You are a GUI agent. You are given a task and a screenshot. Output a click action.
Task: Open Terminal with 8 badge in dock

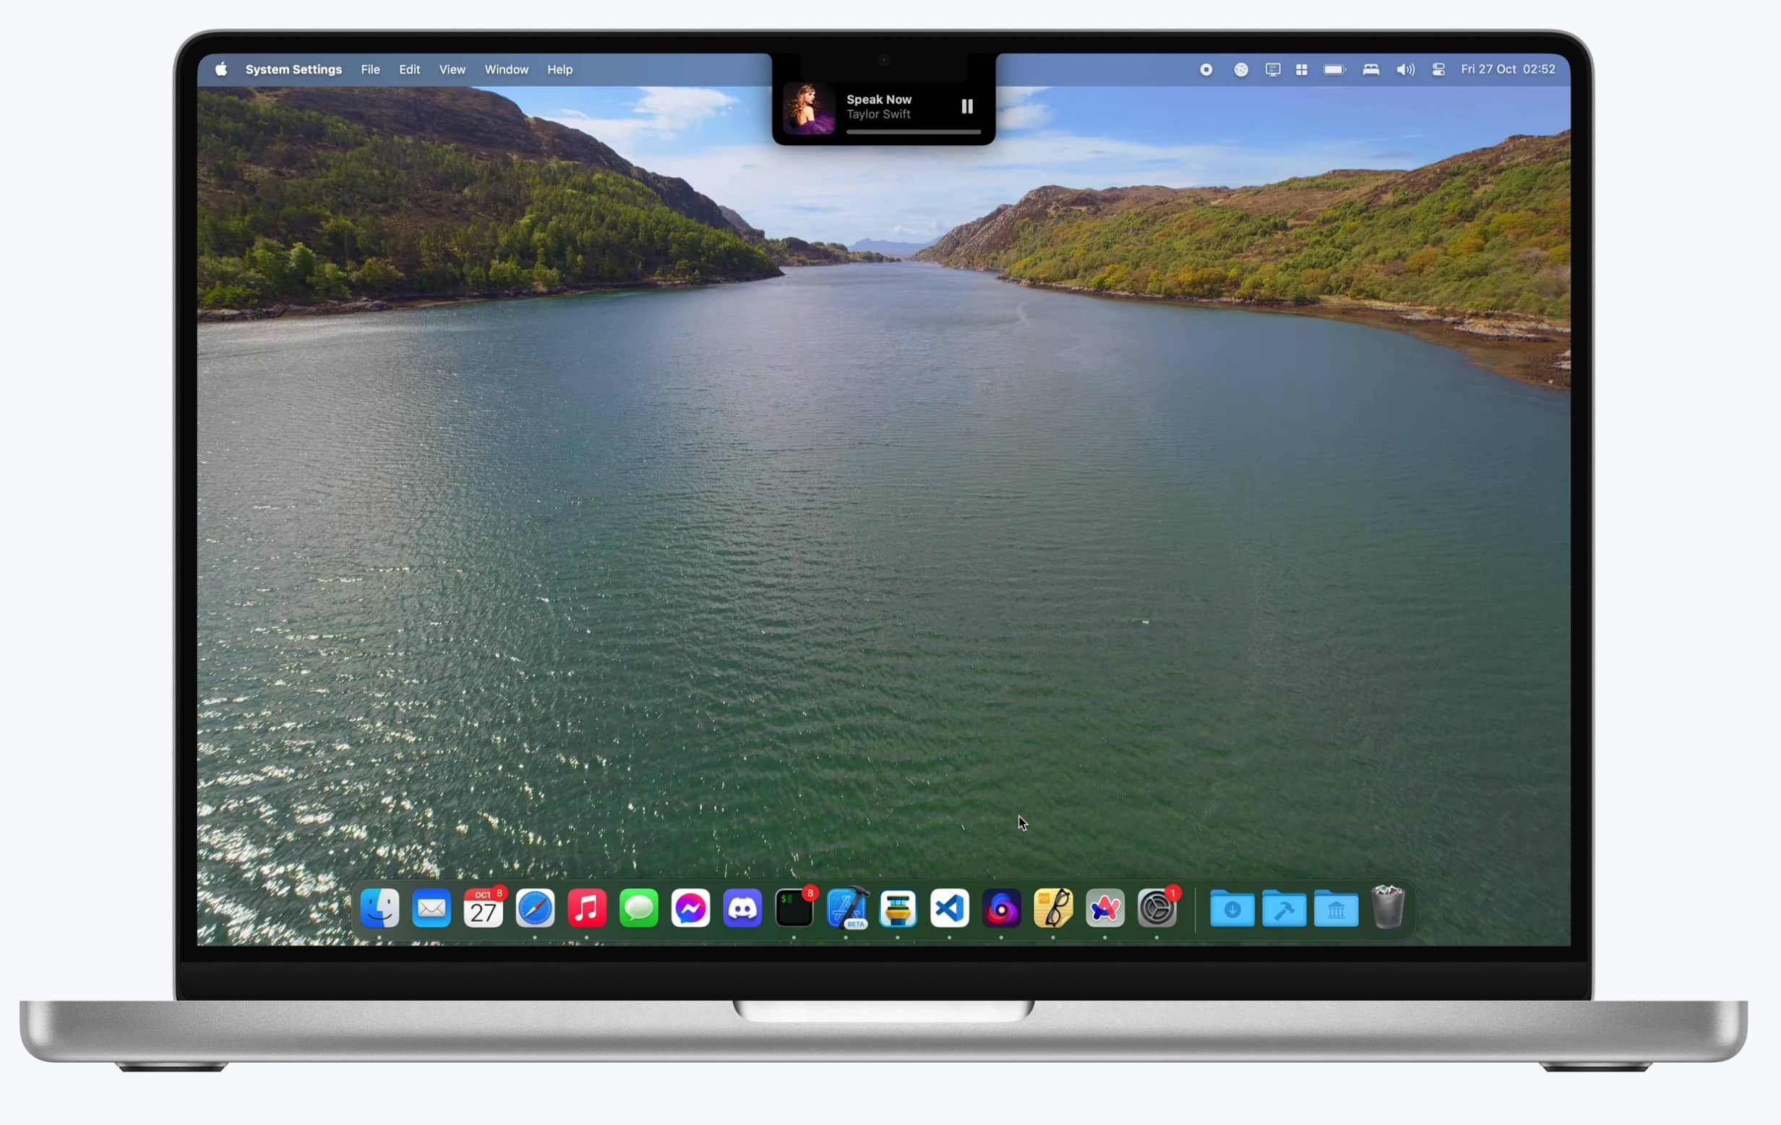pos(794,908)
